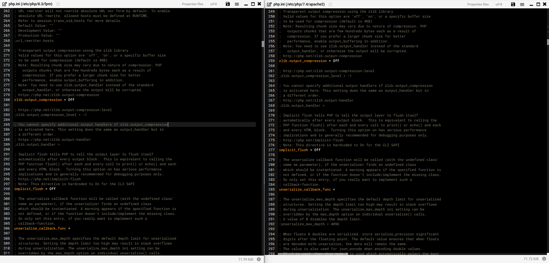Click the edit pencil icon in the right php.ini pane
Viewport: 549px width, 263px height.
pos(269,4)
